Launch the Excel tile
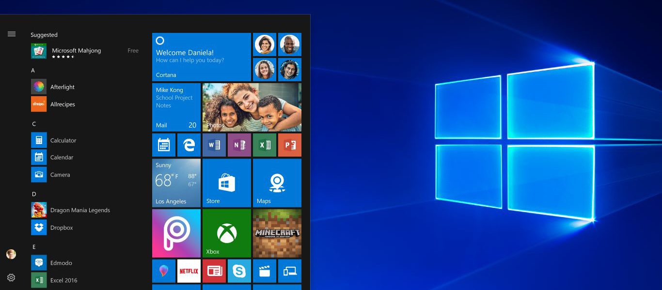Screen dimensions: 662x290 click(x=264, y=145)
